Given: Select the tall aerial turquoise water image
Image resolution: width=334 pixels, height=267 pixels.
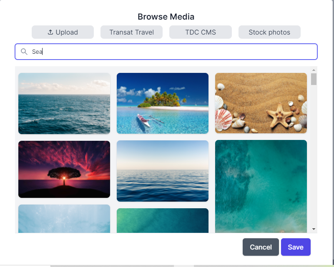Looking at the screenshot, I should point(261,186).
